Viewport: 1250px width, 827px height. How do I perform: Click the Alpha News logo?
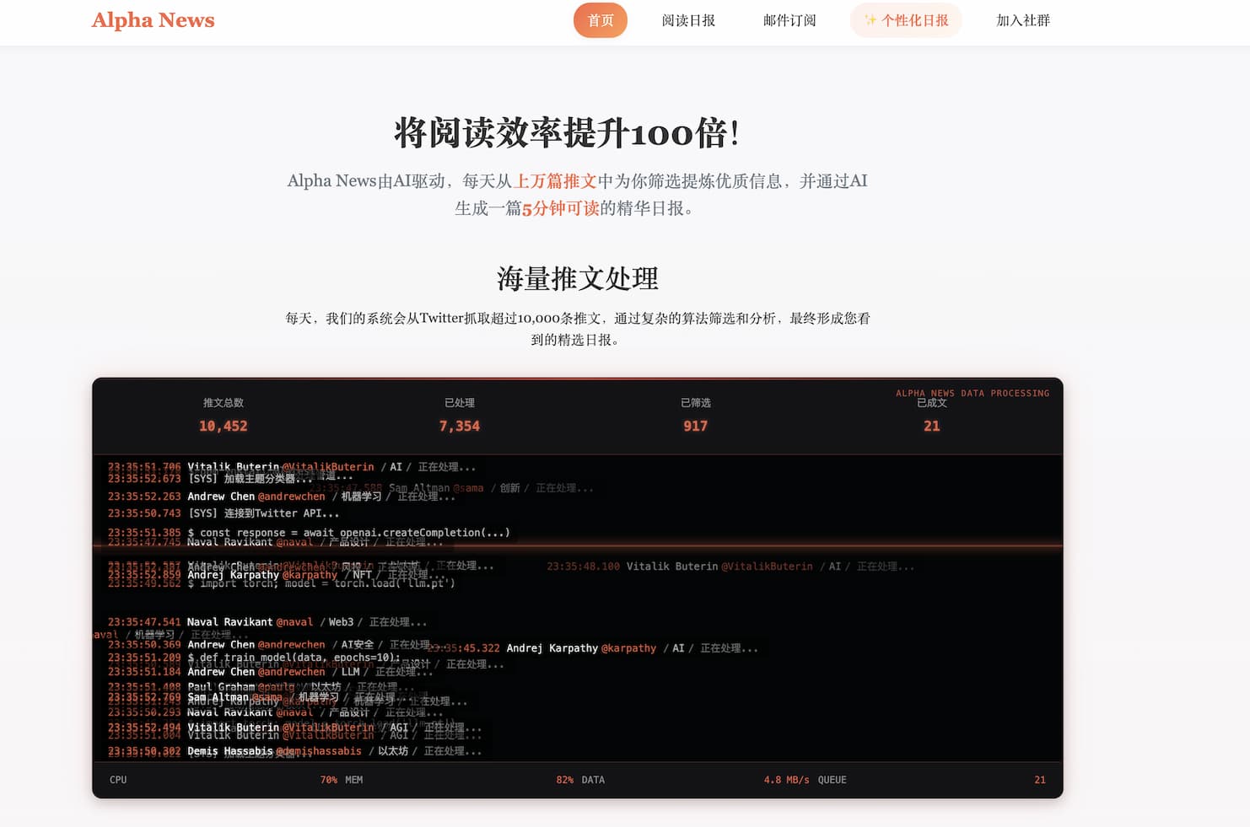153,20
